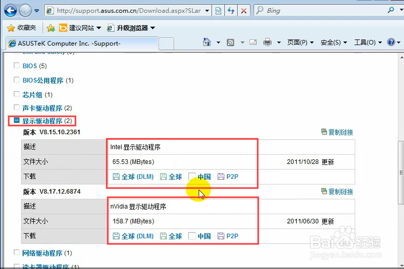
Task: Add page to favorites bar icon
Action: [51, 28]
